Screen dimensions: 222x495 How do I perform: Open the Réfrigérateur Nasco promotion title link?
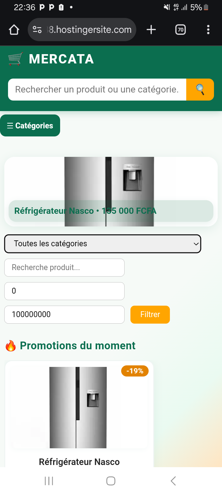tap(79, 462)
